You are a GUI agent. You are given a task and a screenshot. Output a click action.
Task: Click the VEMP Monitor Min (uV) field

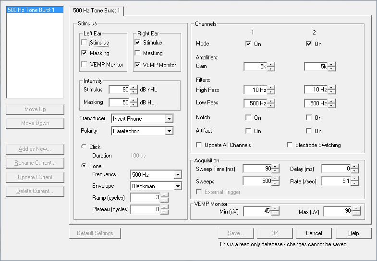point(257,211)
